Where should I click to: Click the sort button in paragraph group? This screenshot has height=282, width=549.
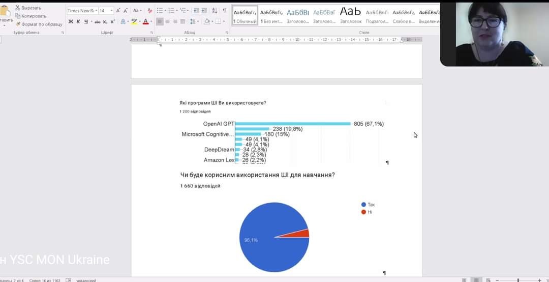click(215, 10)
